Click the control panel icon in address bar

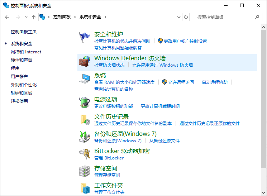[42, 17]
